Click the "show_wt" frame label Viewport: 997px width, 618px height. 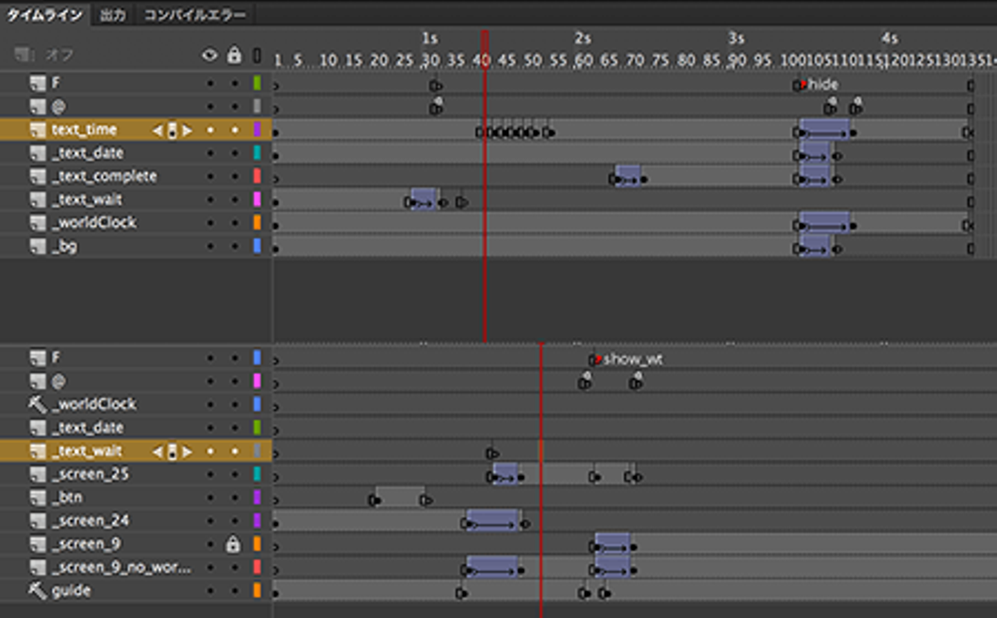click(633, 359)
